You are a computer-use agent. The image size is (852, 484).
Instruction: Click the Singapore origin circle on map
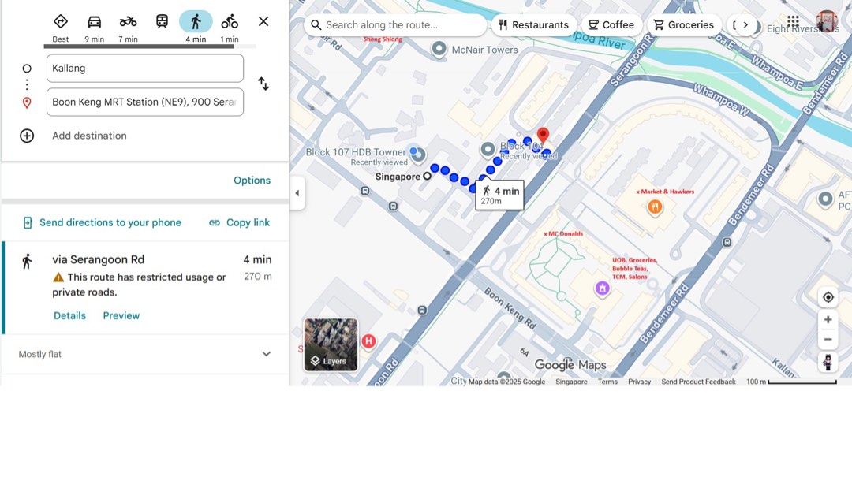427,176
